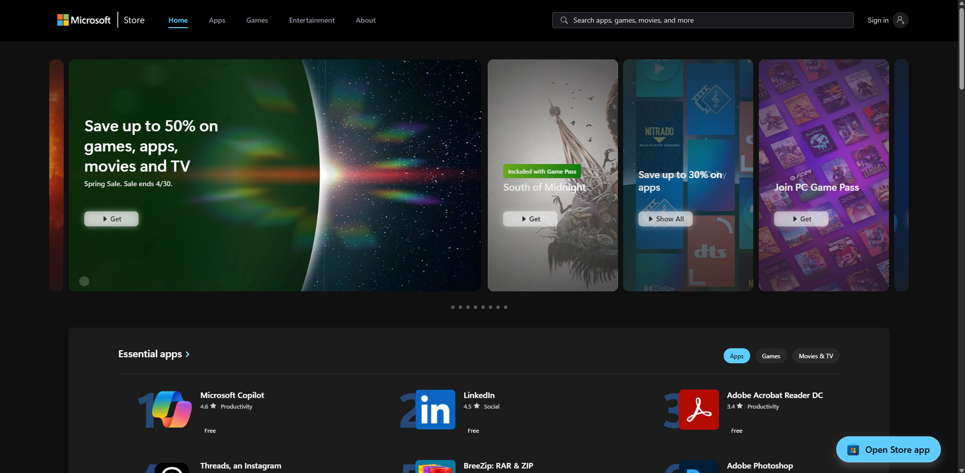Image resolution: width=965 pixels, height=473 pixels.
Task: Open the Adobe Photoshop title
Action: (x=760, y=466)
